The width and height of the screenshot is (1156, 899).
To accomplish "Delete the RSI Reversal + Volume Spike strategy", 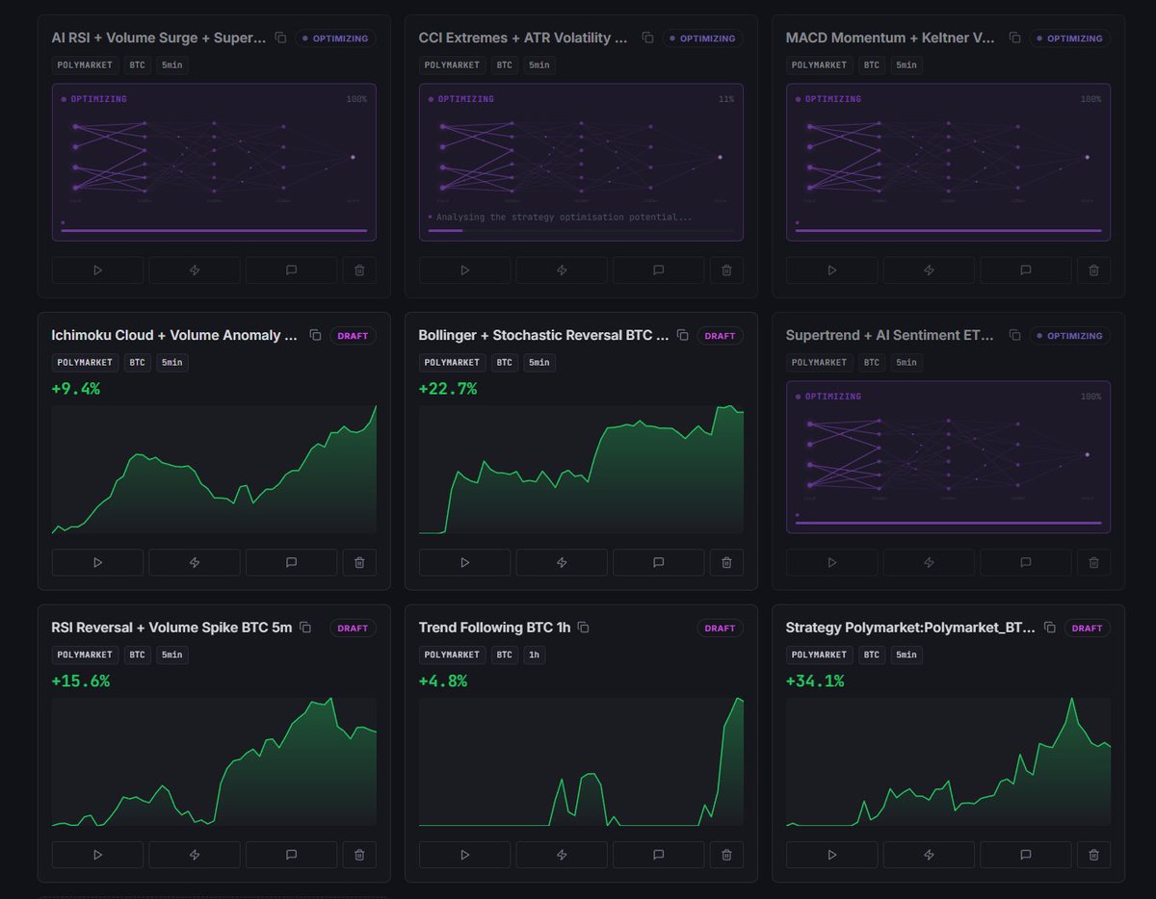I will click(359, 855).
